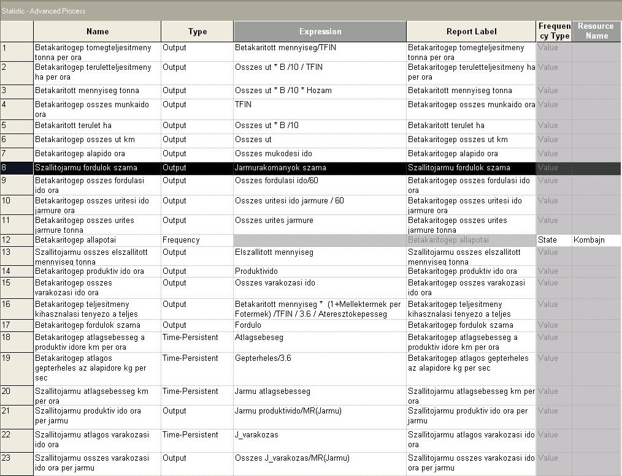Click 'Betakaritogep fordulok szama' in Report Label column
The image size is (622, 476).
click(471, 325)
